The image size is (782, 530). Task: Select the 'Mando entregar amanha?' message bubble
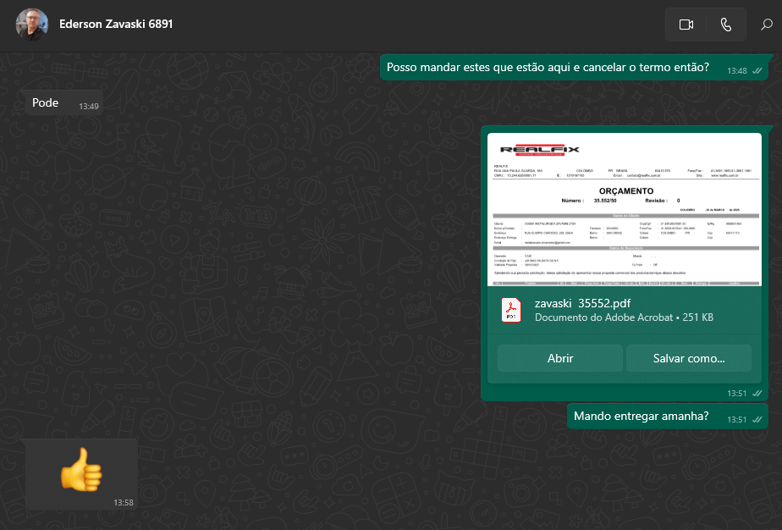(641, 416)
